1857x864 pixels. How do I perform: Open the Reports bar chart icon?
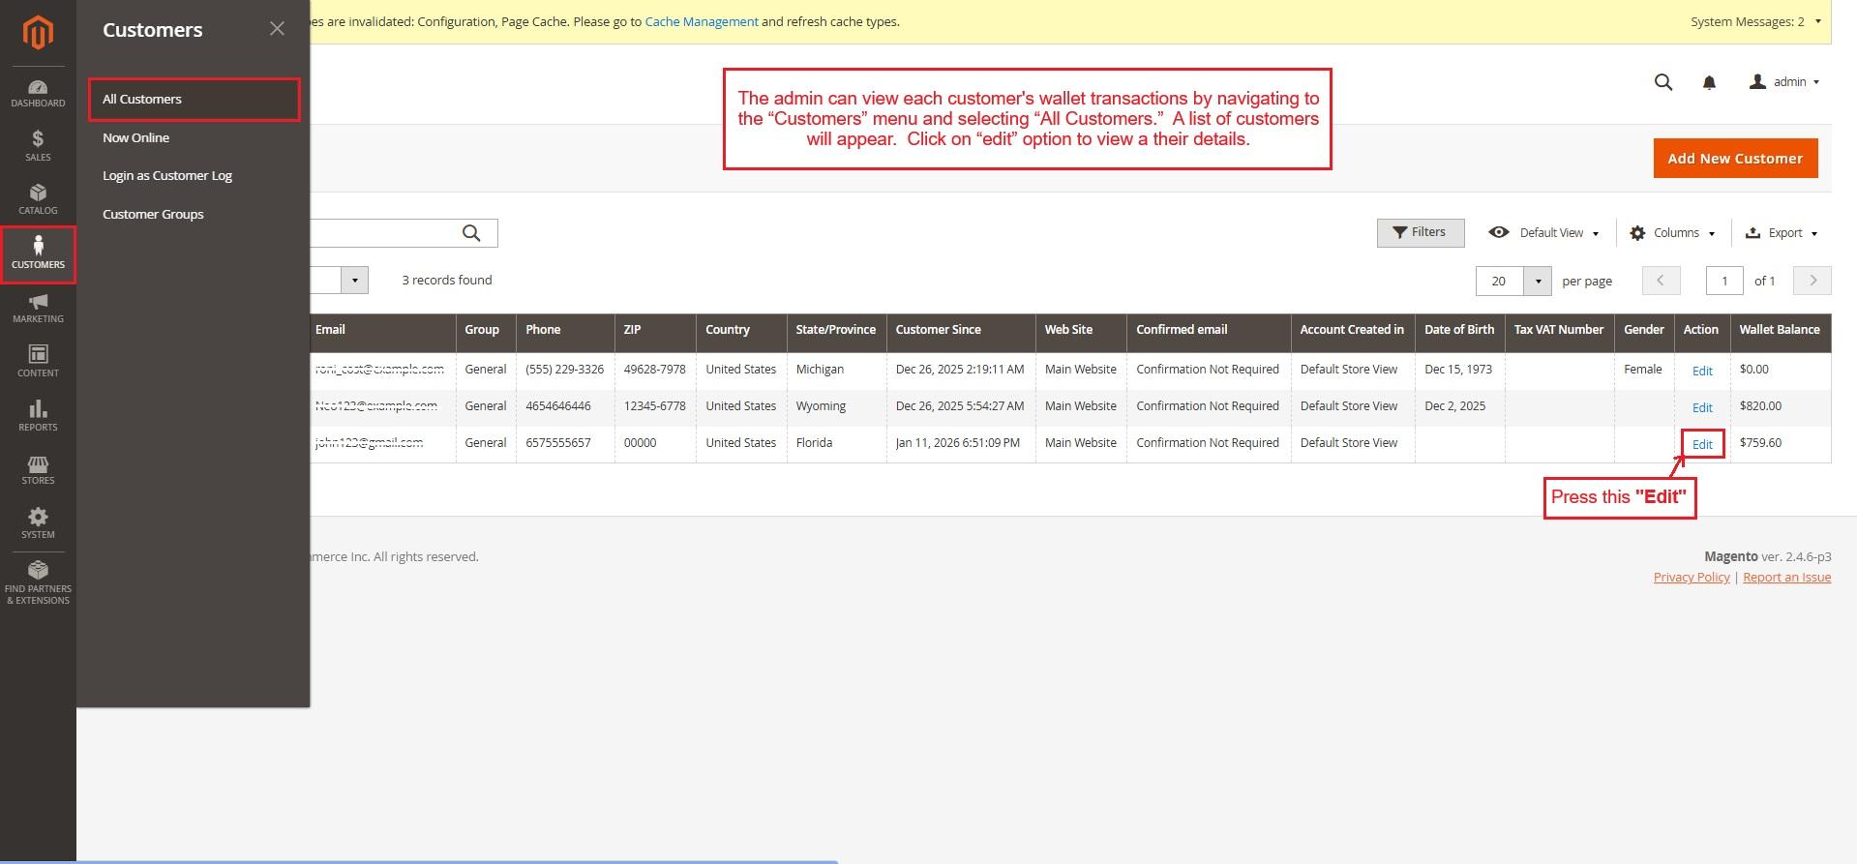(38, 416)
